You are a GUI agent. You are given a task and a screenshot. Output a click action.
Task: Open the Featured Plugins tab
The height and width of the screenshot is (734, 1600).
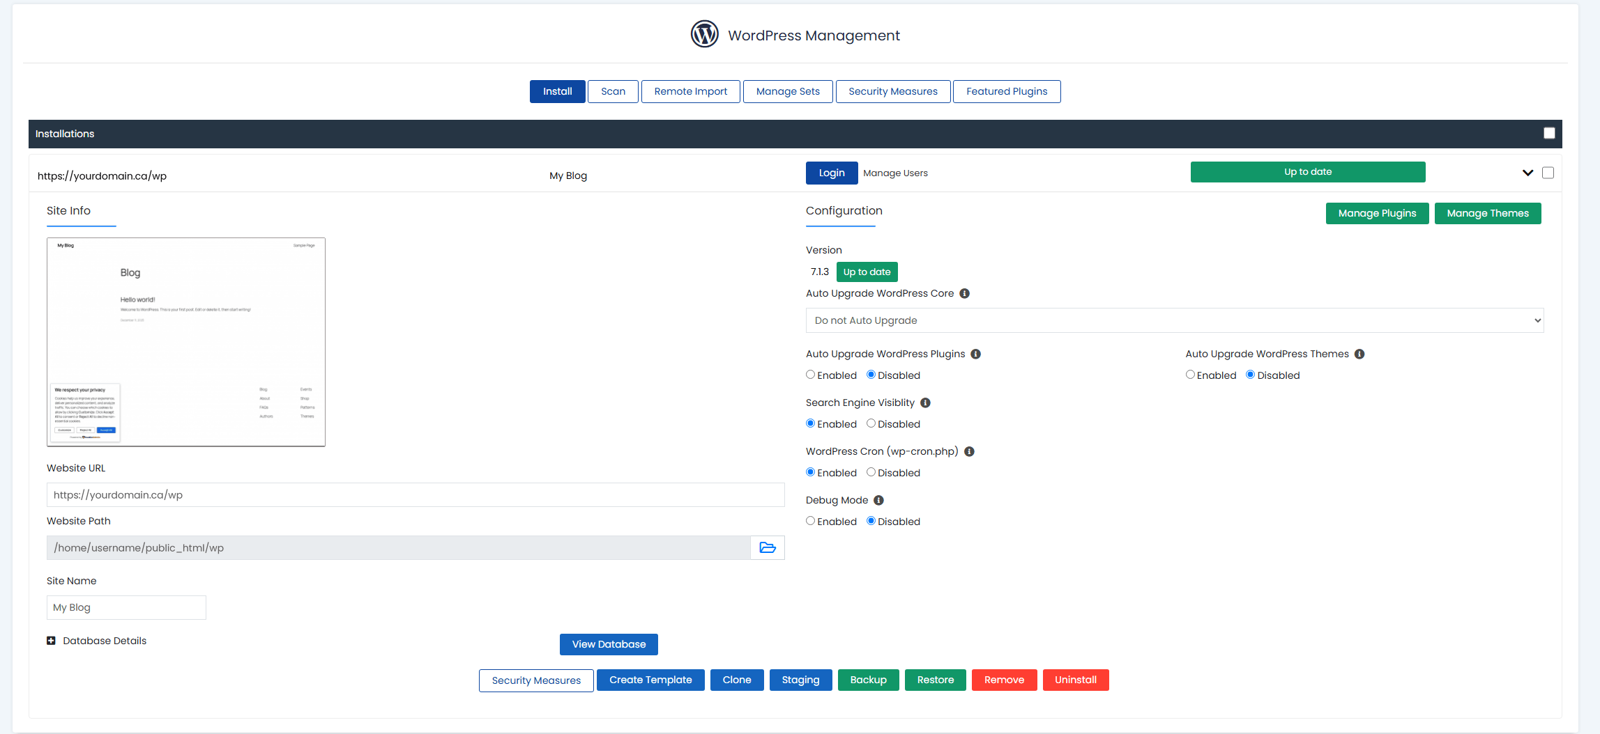(x=1007, y=91)
